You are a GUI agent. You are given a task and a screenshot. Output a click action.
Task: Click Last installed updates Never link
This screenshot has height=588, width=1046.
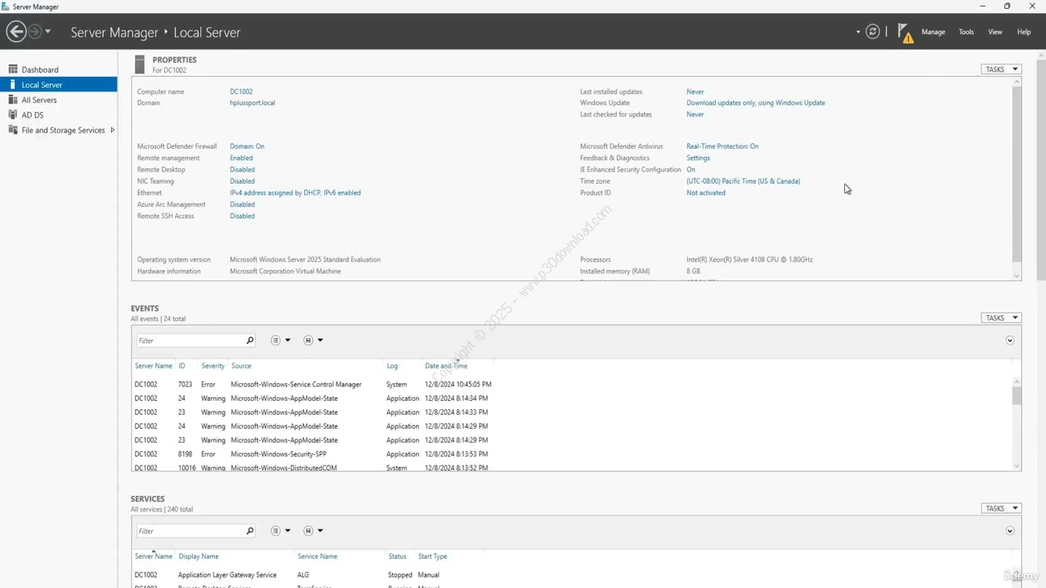click(695, 91)
